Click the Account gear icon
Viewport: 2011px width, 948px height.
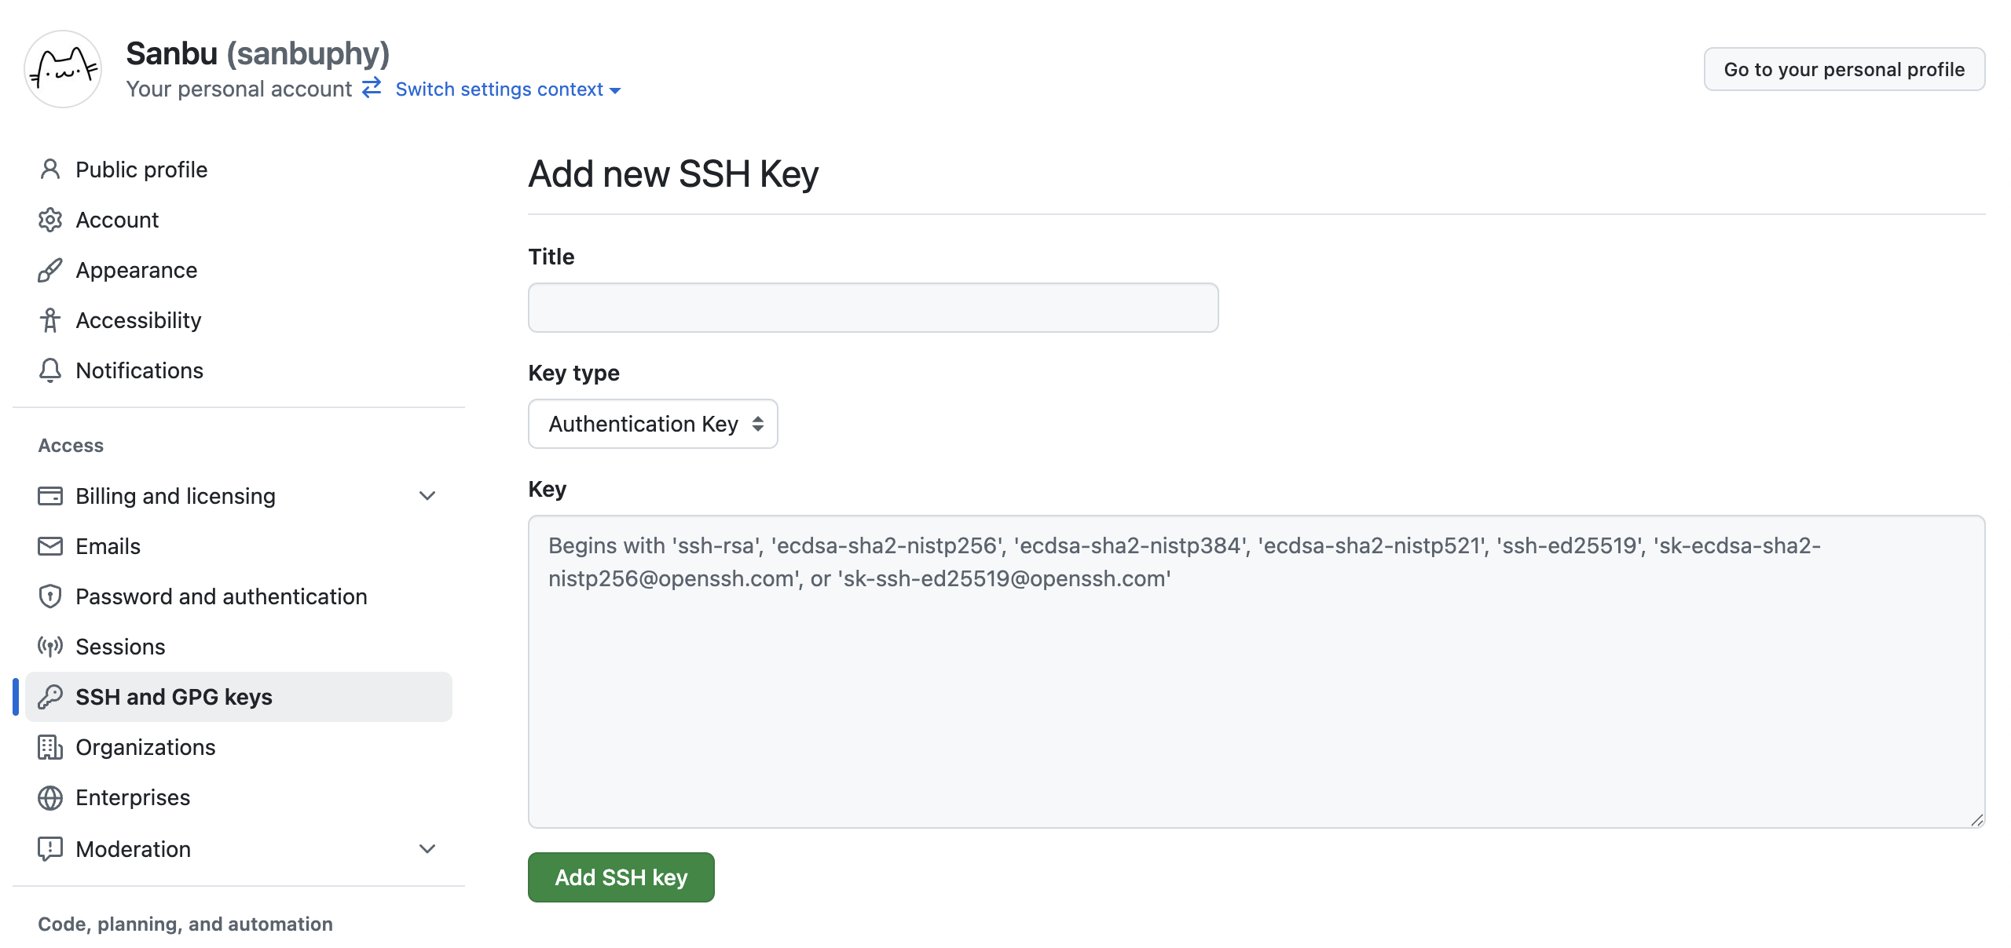[x=49, y=220]
